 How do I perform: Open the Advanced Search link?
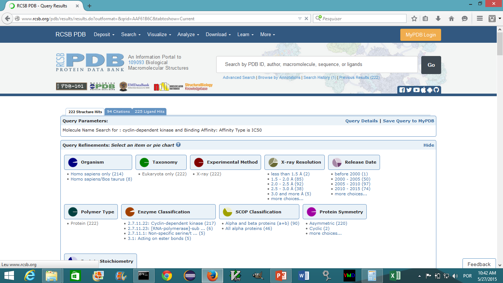(x=239, y=77)
